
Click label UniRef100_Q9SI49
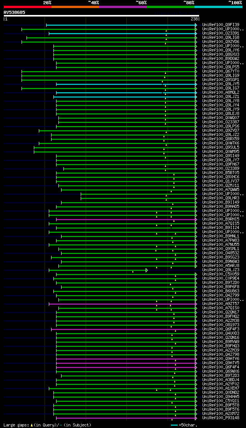click(221, 156)
